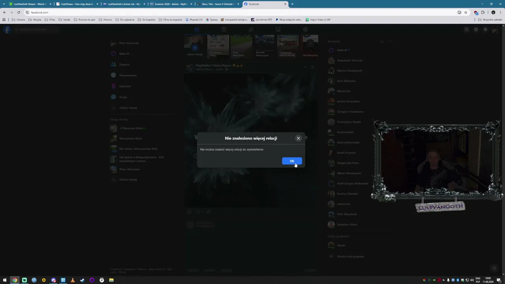Open the Muzyka bookmarks folder

click(35, 20)
